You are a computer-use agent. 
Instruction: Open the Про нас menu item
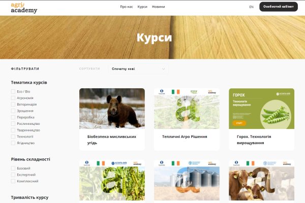127,7
